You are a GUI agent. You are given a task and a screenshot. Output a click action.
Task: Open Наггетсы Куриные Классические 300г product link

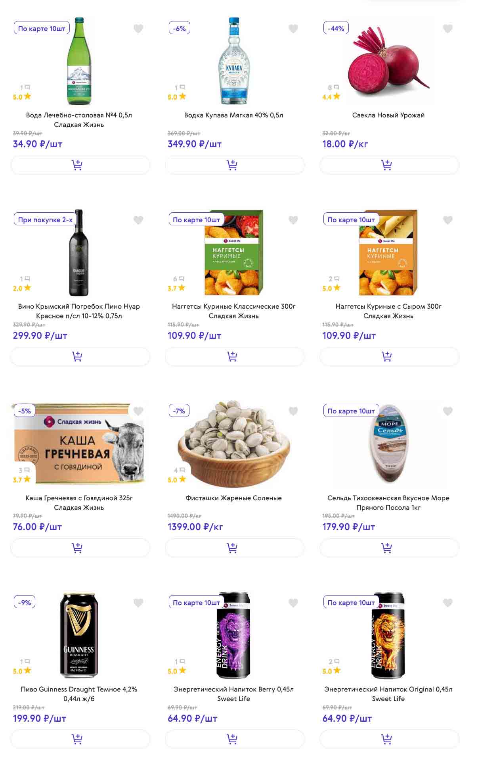[x=233, y=311]
